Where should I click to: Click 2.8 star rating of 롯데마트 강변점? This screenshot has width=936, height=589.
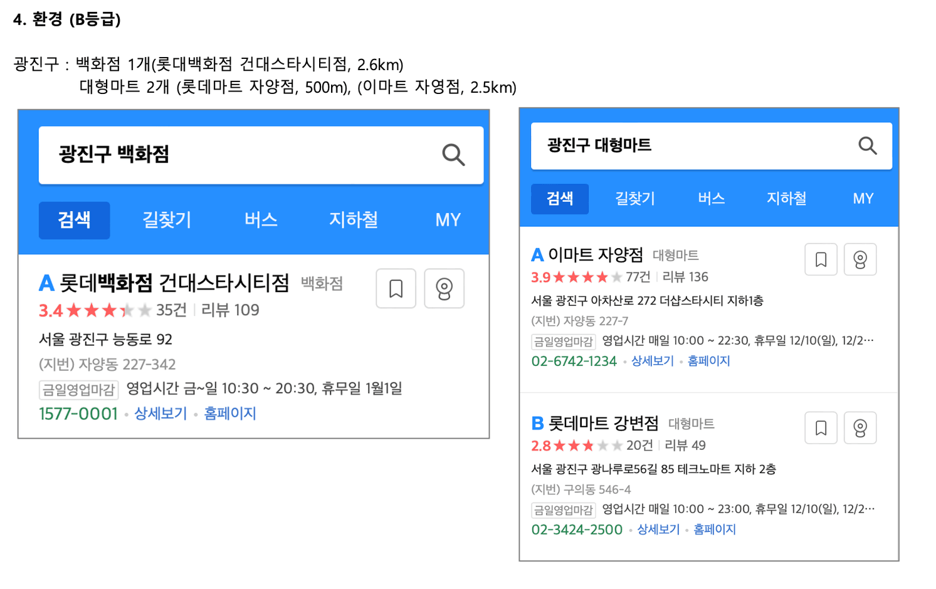pos(577,446)
